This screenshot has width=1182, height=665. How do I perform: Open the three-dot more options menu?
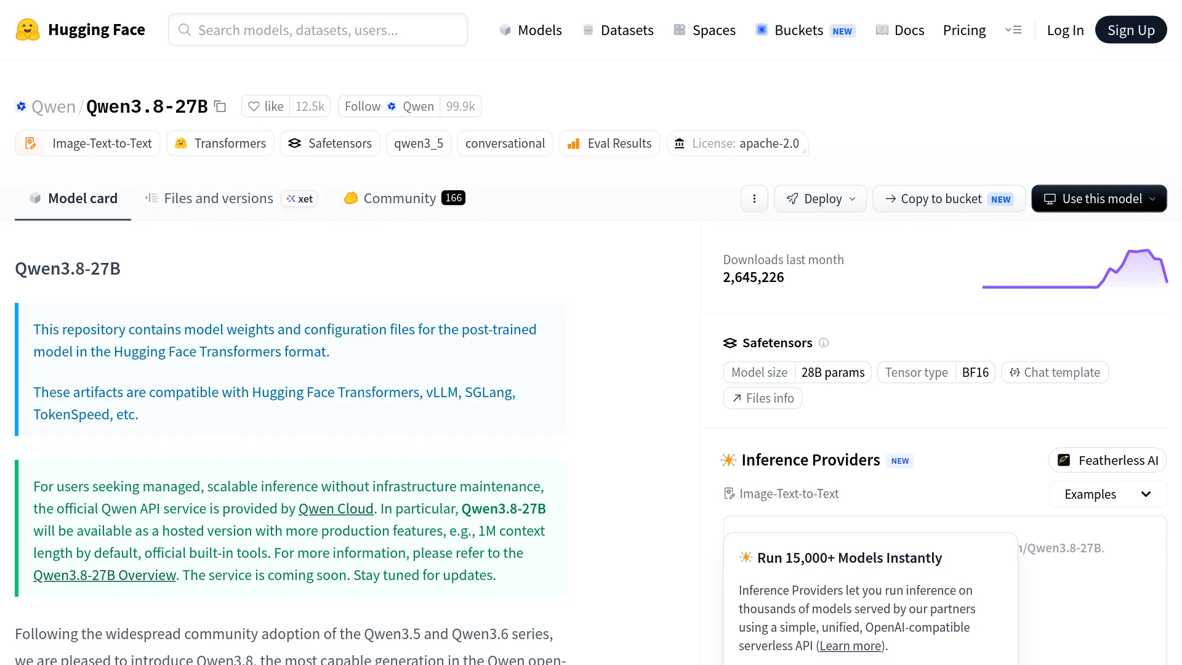[754, 198]
